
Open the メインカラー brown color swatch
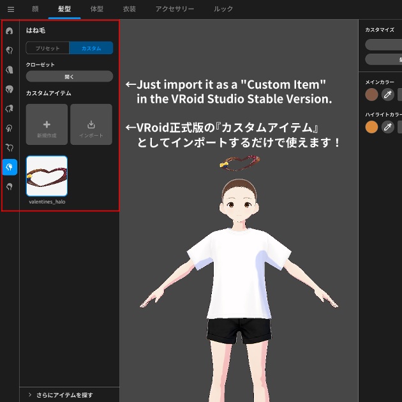coord(371,94)
